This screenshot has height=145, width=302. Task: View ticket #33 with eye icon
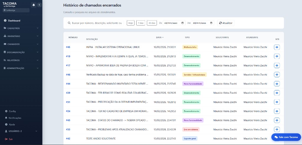coord(277,129)
